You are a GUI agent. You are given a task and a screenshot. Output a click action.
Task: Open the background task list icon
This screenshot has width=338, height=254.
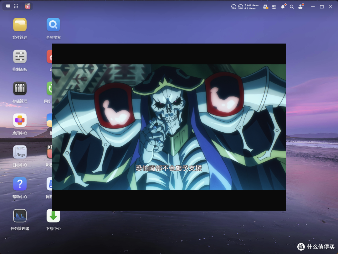(274, 7)
